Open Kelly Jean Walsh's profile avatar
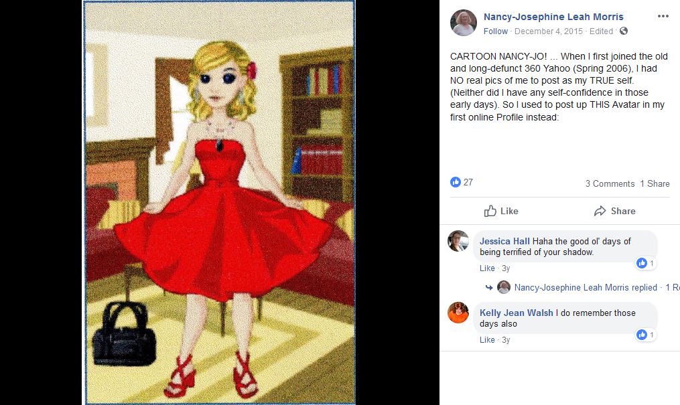This screenshot has width=680, height=405. pos(458,313)
